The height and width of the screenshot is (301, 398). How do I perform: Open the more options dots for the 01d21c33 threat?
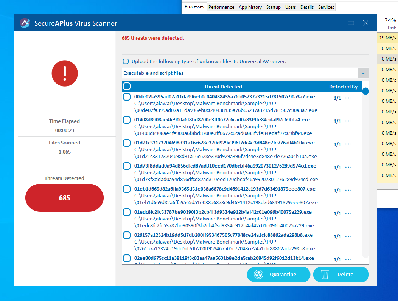click(x=348, y=144)
